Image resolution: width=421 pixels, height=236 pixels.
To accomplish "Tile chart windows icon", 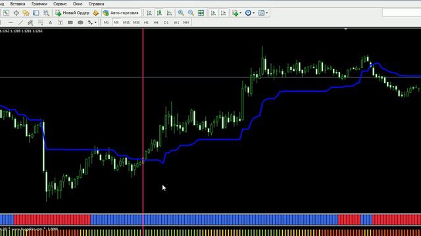I will [201, 13].
